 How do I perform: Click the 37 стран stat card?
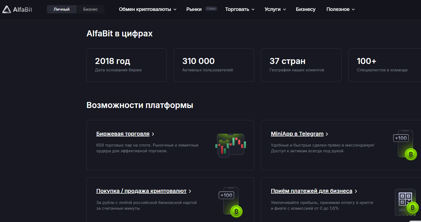301,65
